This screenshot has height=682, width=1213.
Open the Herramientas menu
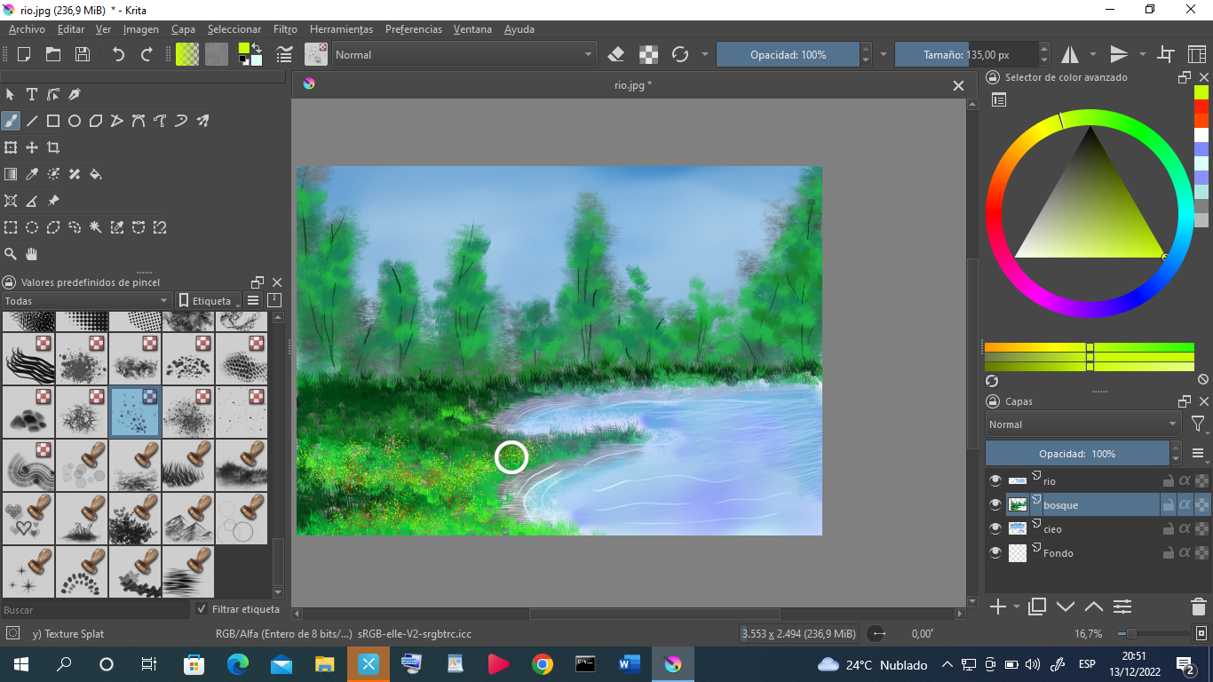pyautogui.click(x=341, y=29)
